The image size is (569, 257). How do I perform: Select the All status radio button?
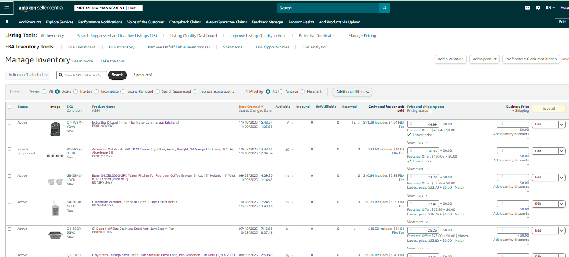tap(44, 91)
